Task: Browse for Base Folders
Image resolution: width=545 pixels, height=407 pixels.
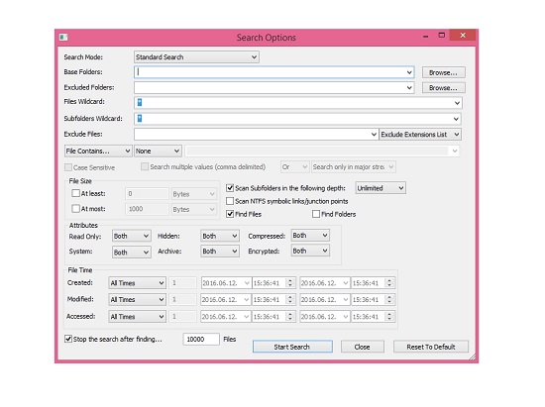Action: (x=444, y=72)
